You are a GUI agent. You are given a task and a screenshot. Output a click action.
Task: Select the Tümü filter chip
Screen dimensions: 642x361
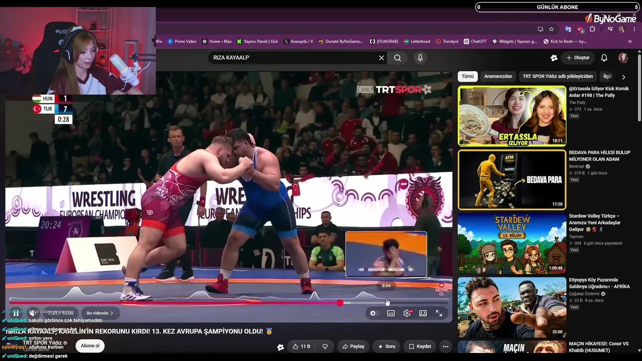tap(467, 76)
